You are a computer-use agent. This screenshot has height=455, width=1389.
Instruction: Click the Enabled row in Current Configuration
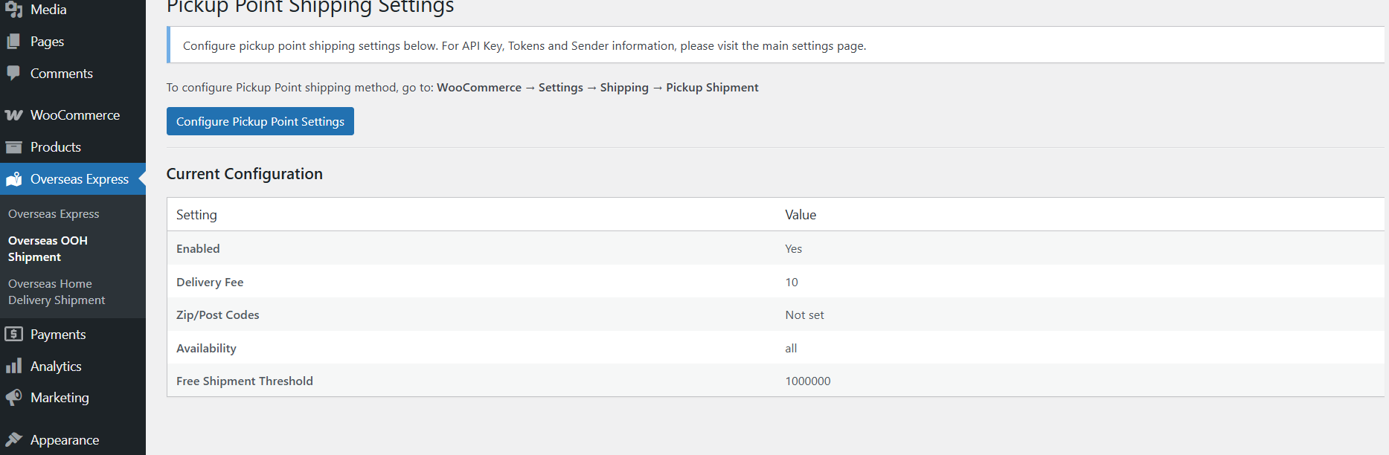tap(198, 248)
